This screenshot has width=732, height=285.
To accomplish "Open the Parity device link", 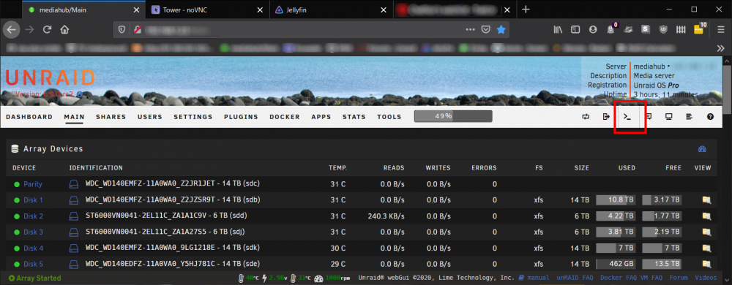I will (x=33, y=184).
